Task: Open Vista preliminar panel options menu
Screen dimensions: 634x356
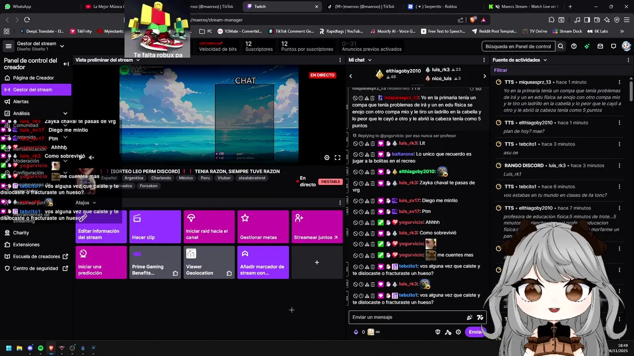Action: (x=340, y=60)
